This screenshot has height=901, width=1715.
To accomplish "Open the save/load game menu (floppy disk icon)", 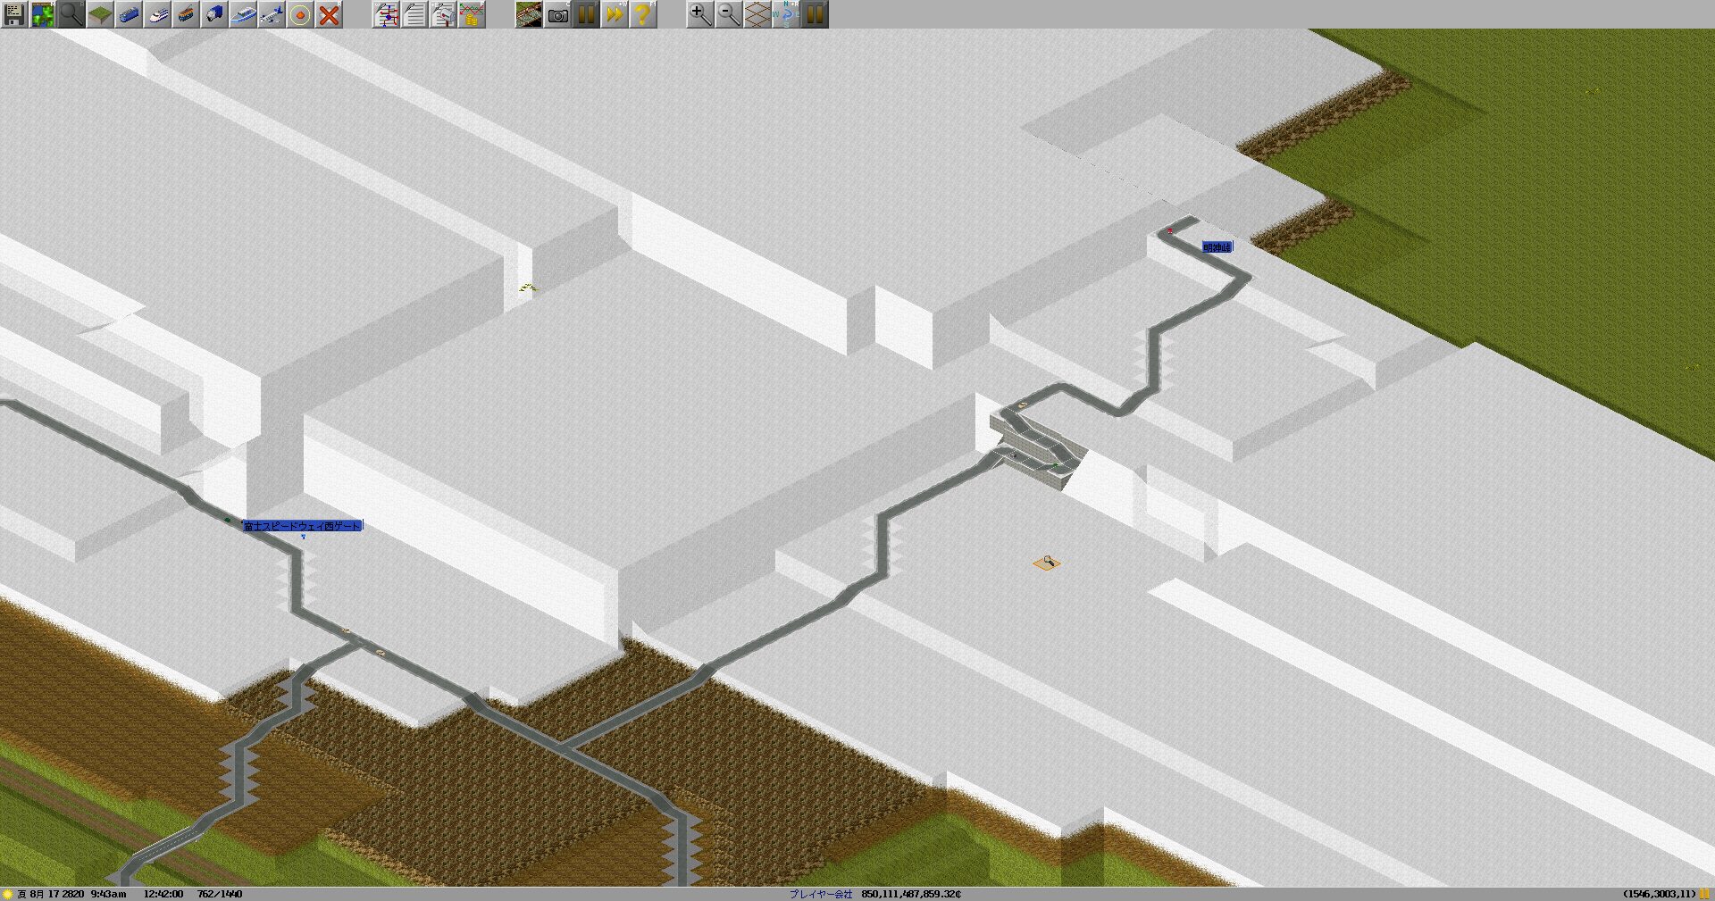I will (x=14, y=14).
